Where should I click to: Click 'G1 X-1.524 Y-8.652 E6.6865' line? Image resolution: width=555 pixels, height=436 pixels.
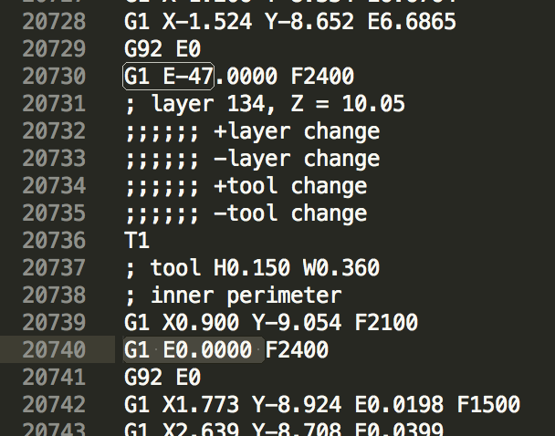290,21
